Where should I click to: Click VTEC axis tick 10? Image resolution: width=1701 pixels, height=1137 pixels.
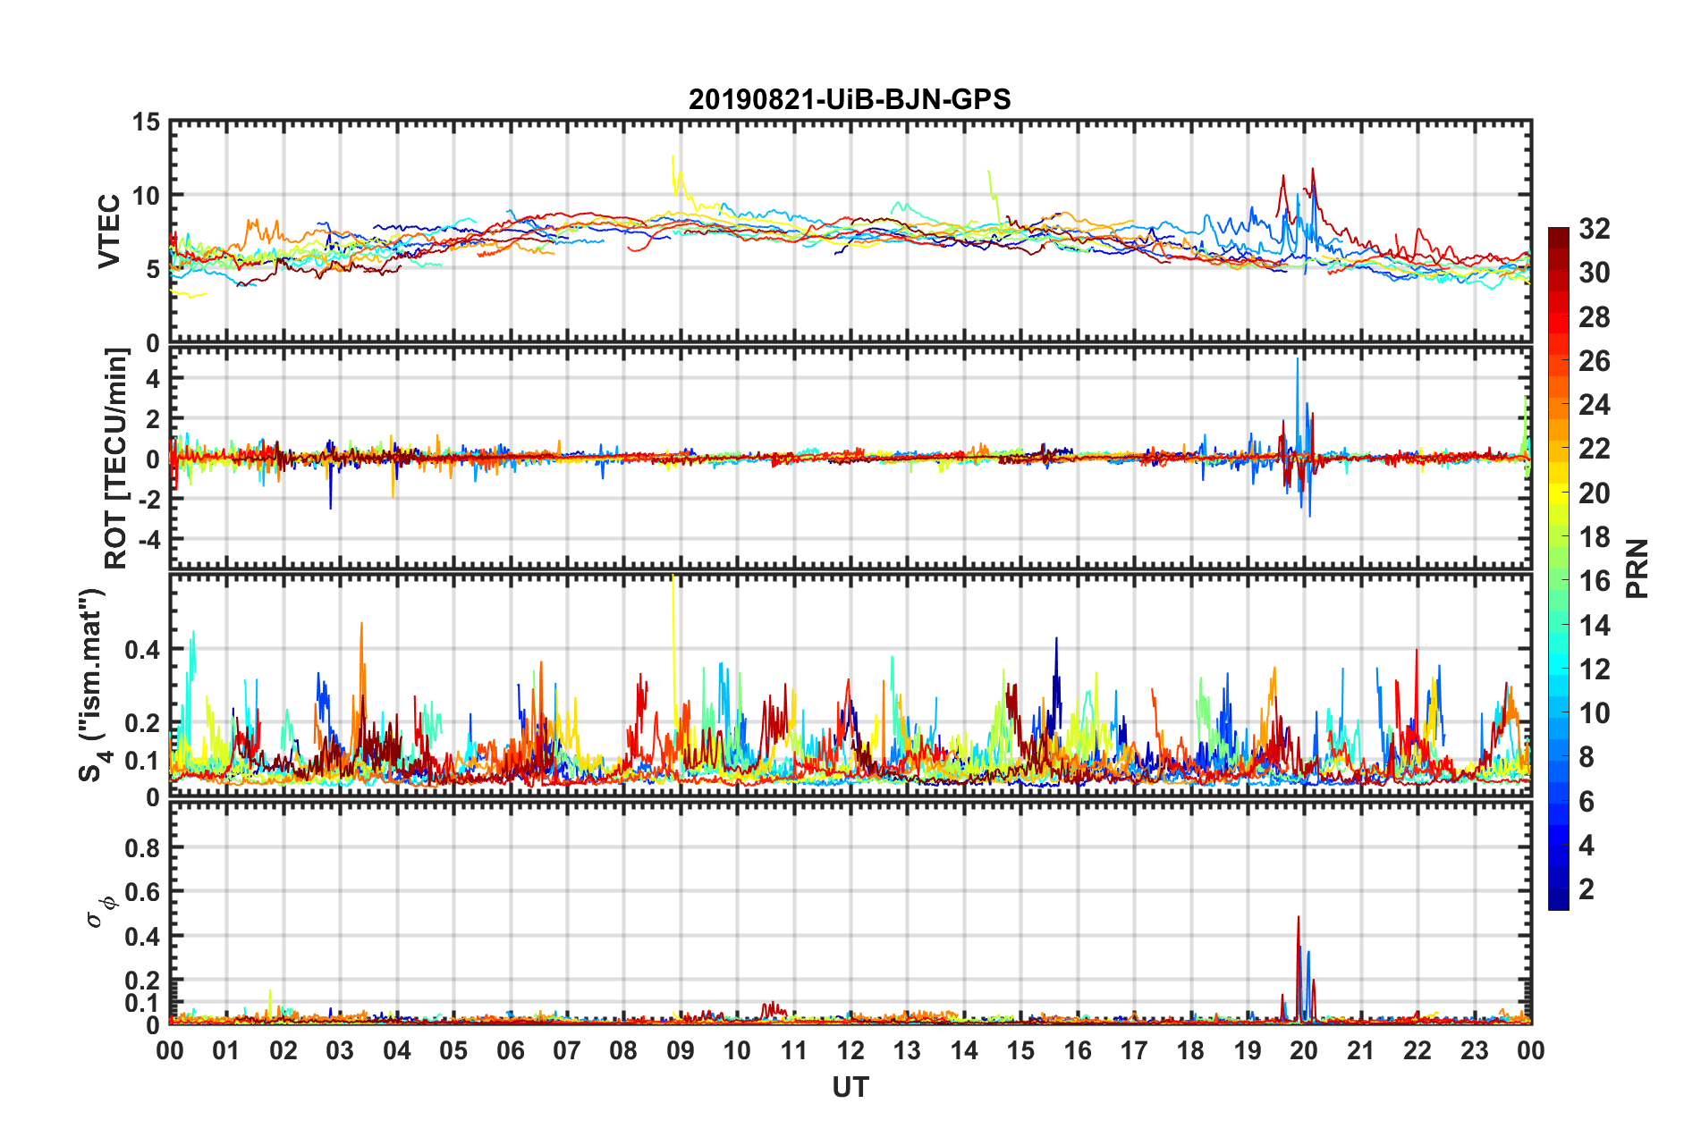click(146, 196)
